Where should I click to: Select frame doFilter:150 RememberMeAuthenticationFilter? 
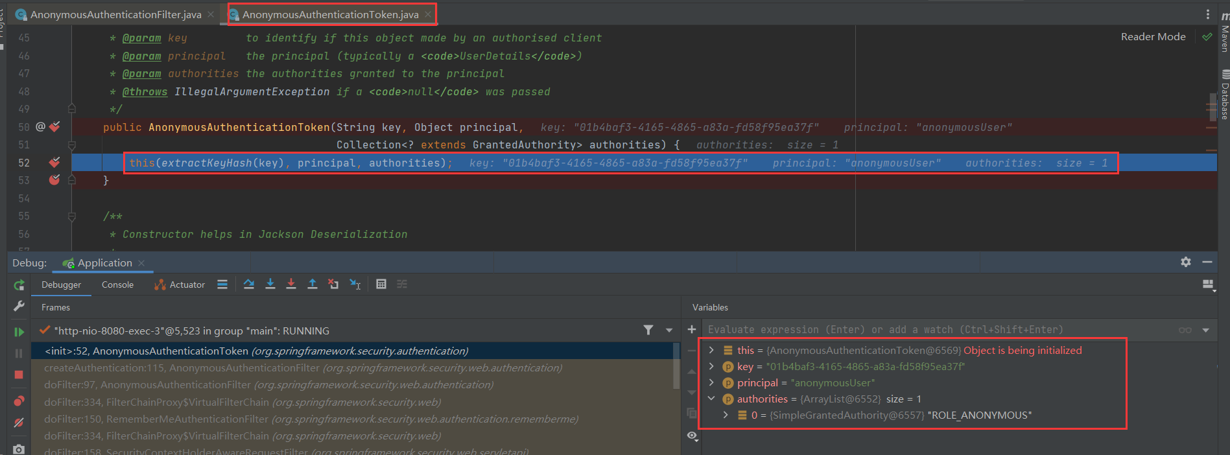(352, 419)
